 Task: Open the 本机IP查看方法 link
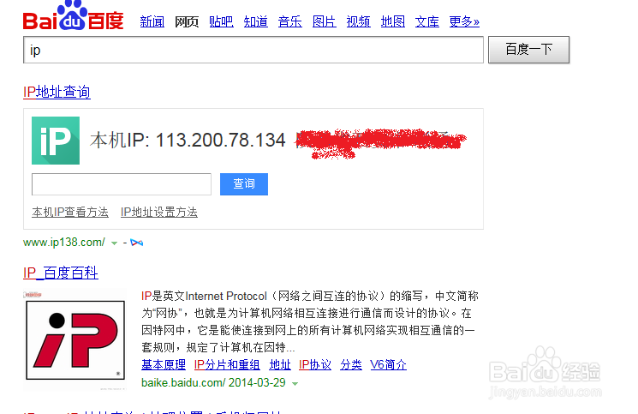pyautogui.click(x=70, y=212)
